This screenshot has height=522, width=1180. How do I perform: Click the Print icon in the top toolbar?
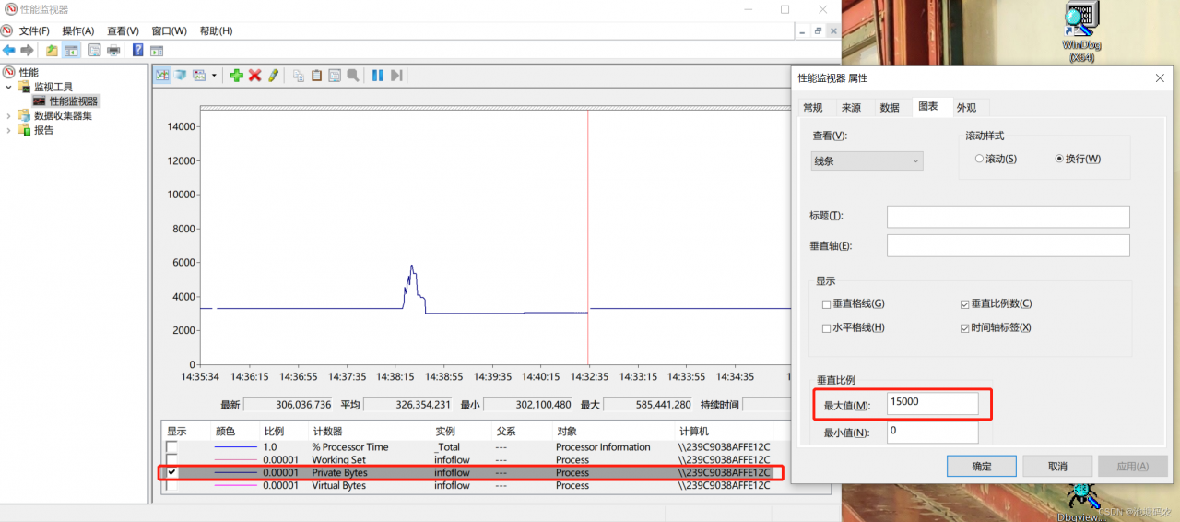pos(113,50)
